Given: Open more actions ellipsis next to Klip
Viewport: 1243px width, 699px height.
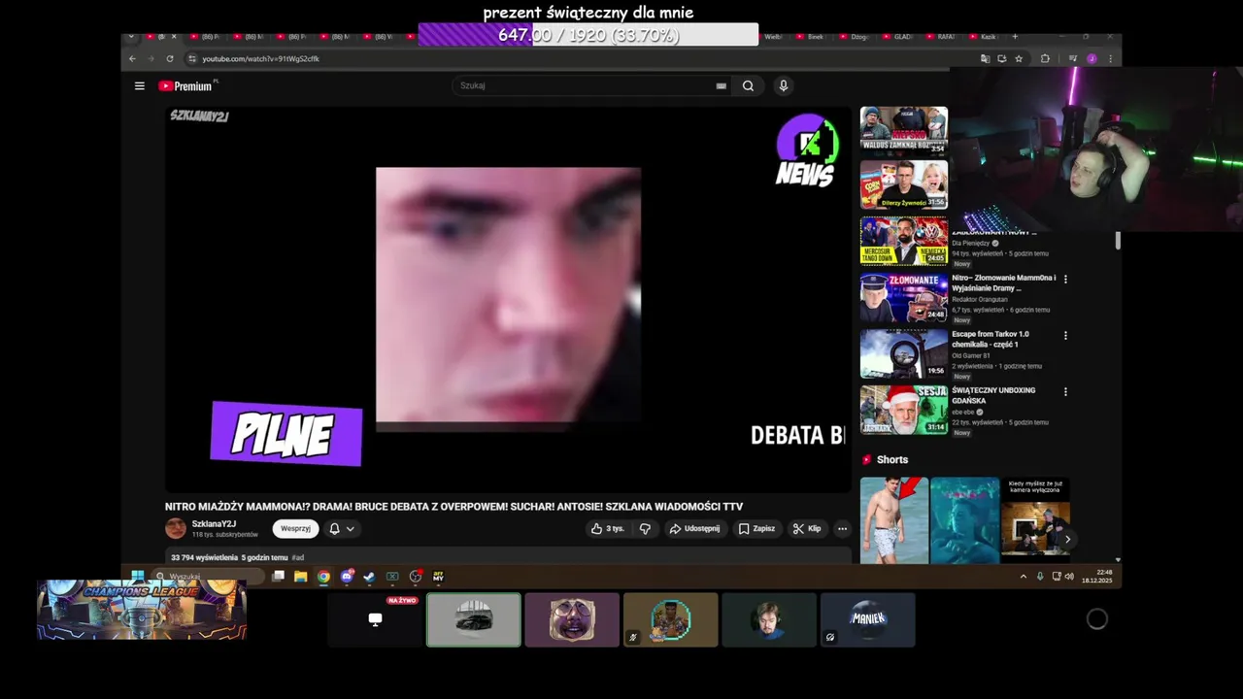Looking at the screenshot, I should (x=842, y=528).
